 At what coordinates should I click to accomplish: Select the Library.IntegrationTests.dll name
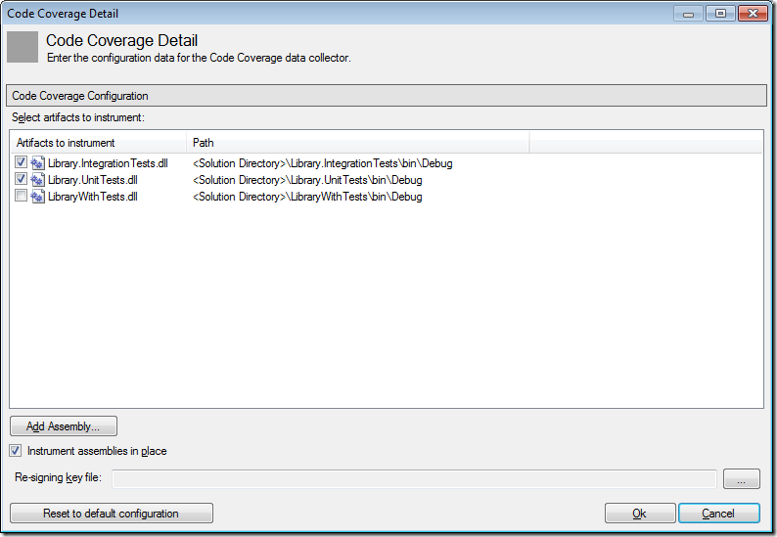108,163
